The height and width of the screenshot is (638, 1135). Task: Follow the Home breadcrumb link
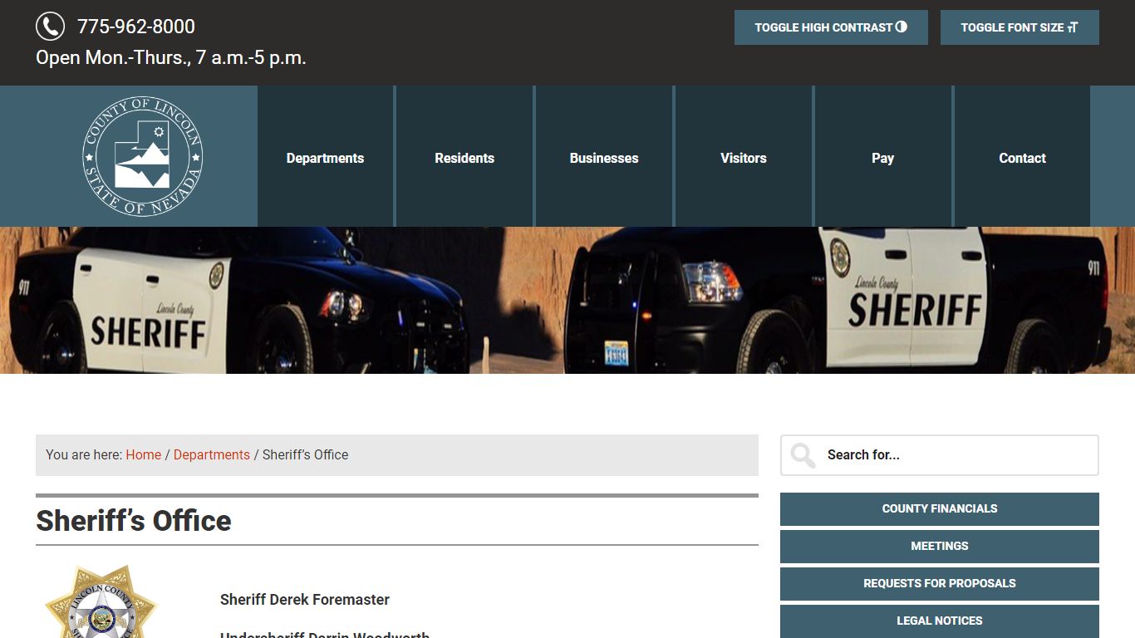(143, 454)
